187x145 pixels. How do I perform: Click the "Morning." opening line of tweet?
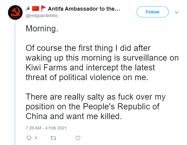[x=42, y=29]
